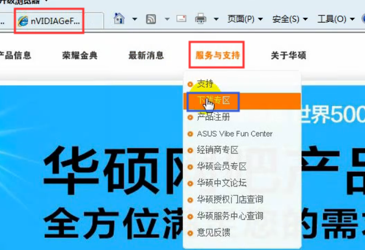Click the orange bullet beside ASUS Vibe Fun Center

(x=191, y=134)
